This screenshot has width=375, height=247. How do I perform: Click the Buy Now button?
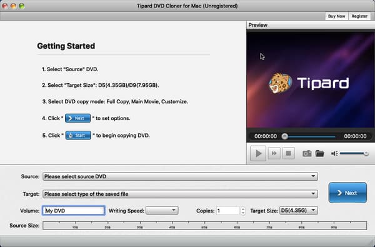[x=336, y=16]
